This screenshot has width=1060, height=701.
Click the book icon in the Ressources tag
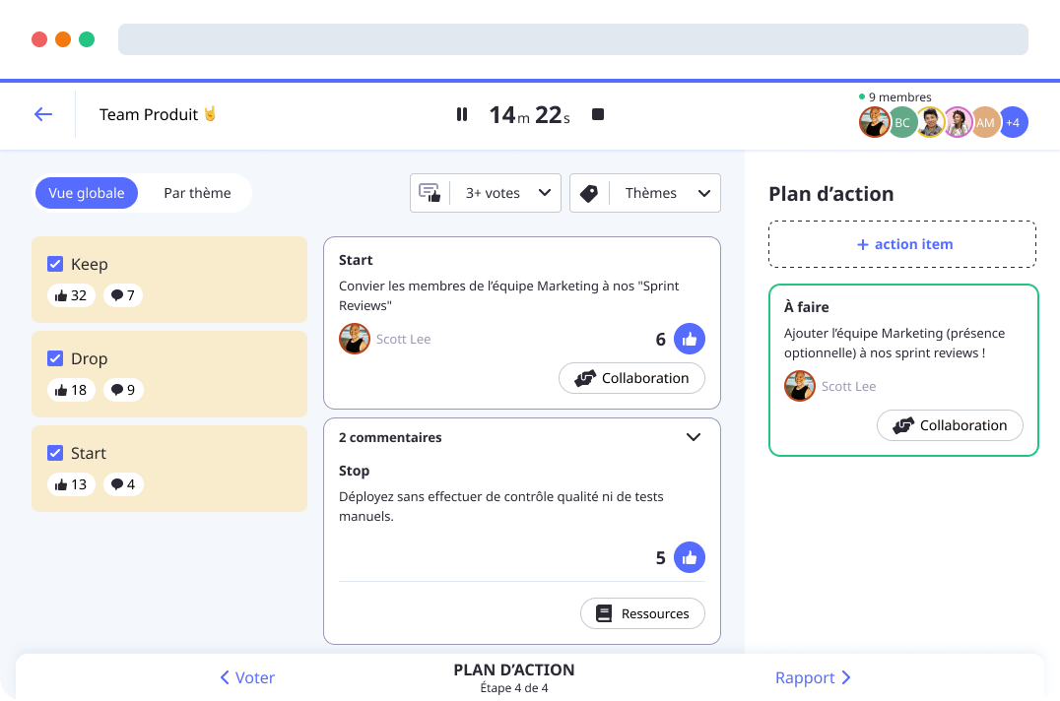pos(604,613)
